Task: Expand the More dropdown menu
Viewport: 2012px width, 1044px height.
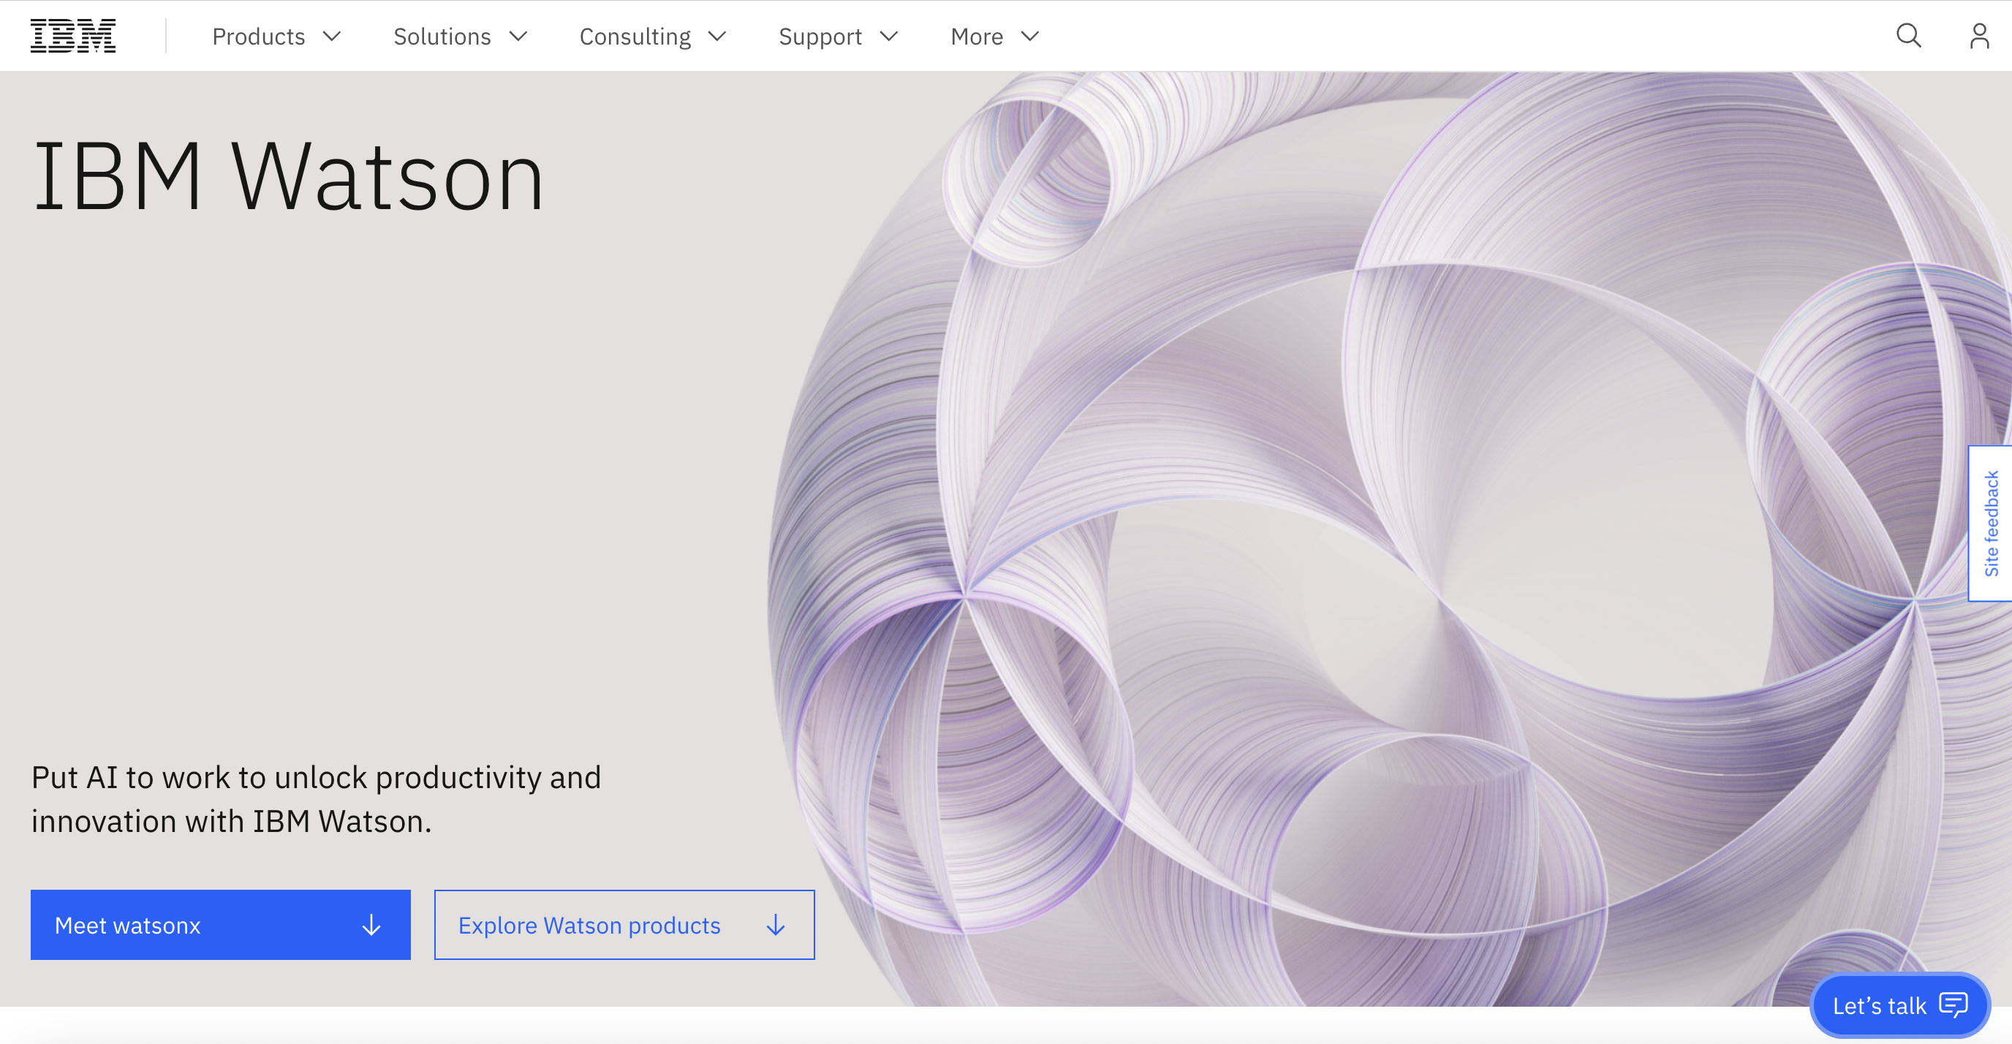Action: click(994, 36)
